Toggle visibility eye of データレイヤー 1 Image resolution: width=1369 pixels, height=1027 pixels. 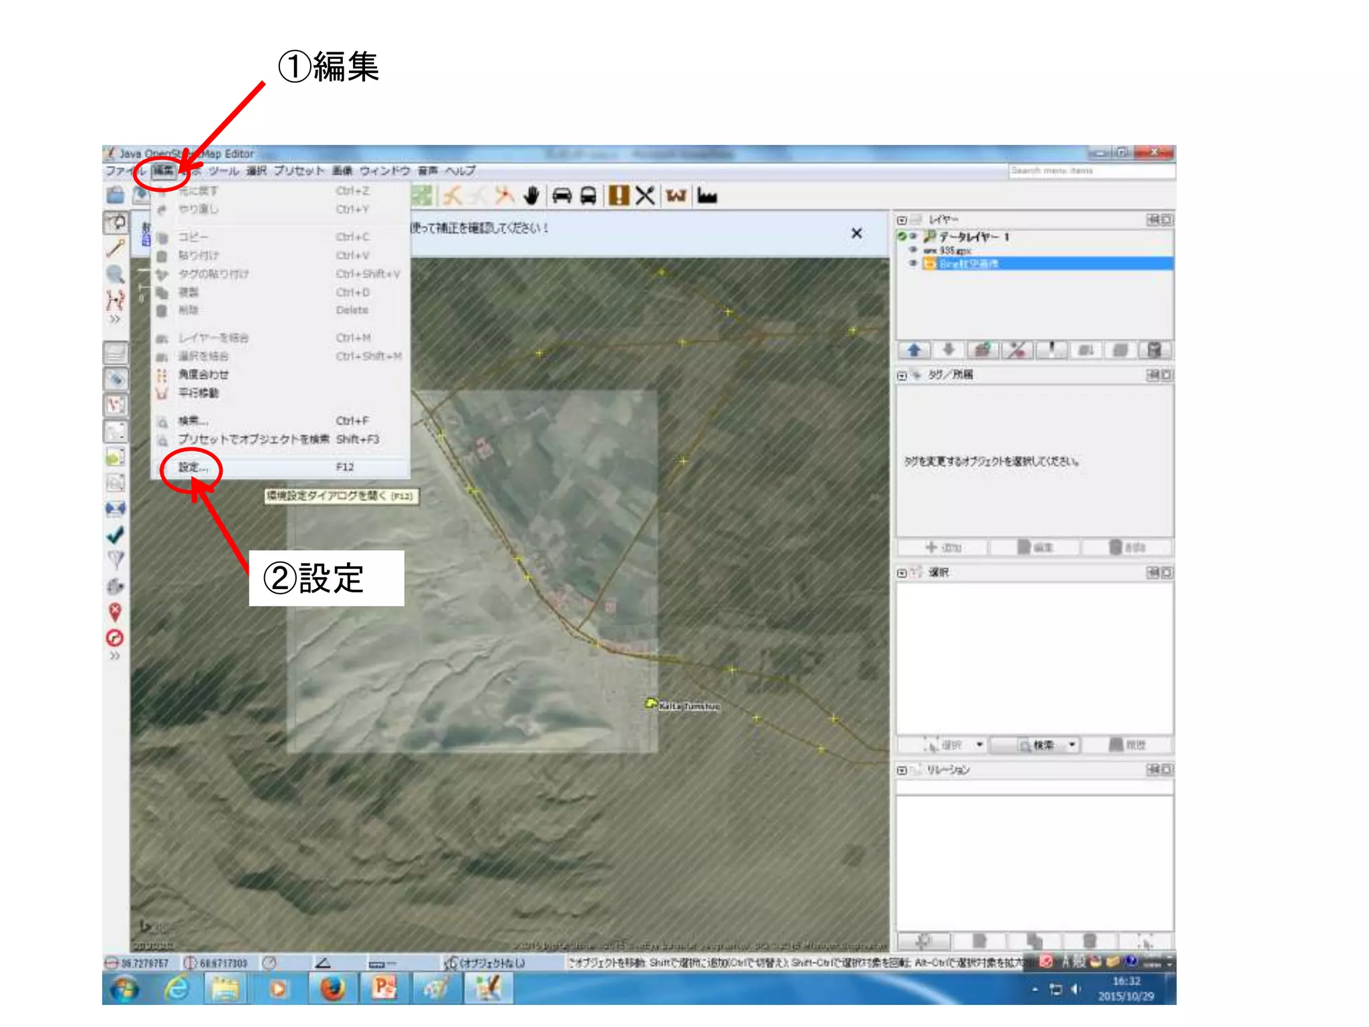pyautogui.click(x=913, y=237)
